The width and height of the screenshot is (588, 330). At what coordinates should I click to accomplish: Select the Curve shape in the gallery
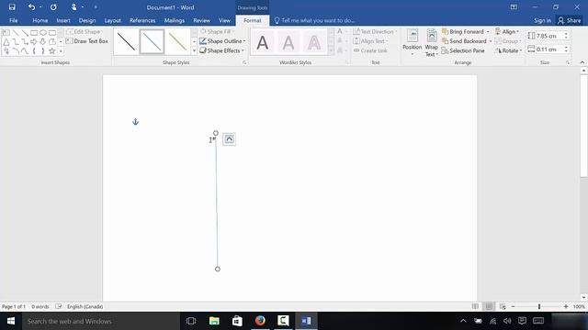point(25,51)
